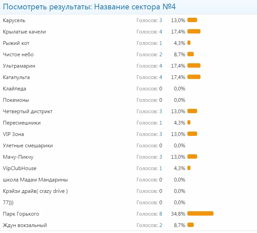This screenshot has height=233, width=257.
Task: View the 8 votes for Парк Горького
Action: coord(161,214)
